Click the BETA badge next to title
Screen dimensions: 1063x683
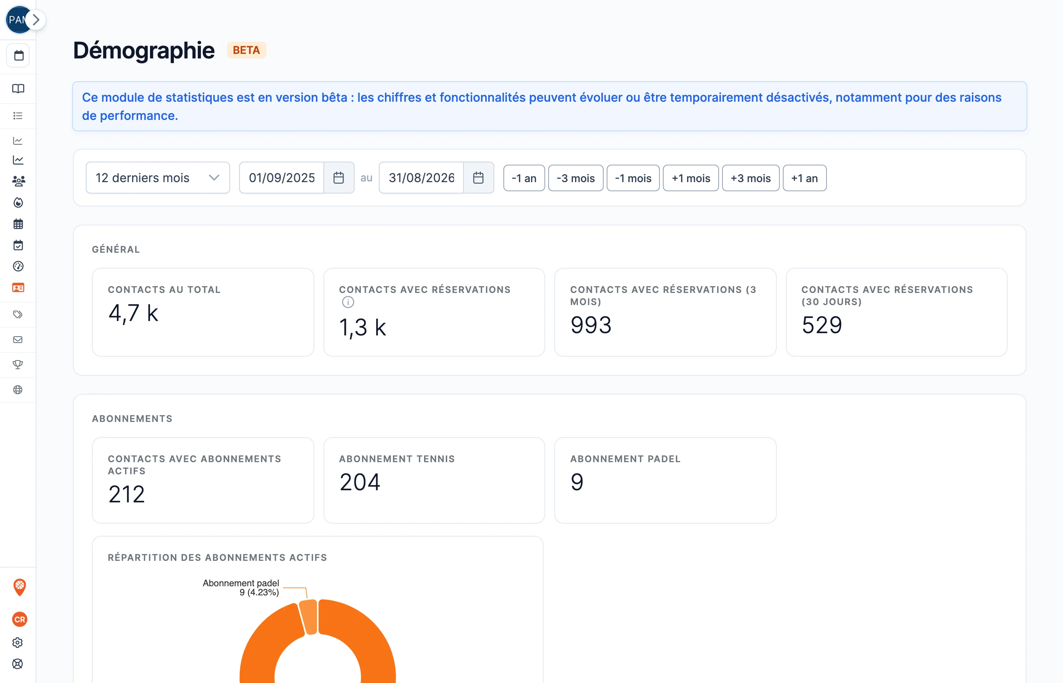point(246,50)
